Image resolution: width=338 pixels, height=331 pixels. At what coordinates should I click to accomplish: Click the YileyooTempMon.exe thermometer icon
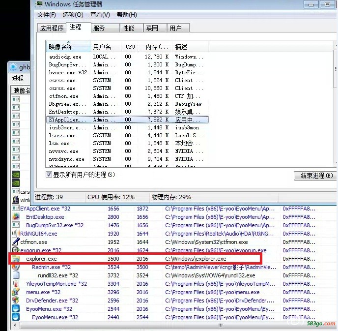16,283
